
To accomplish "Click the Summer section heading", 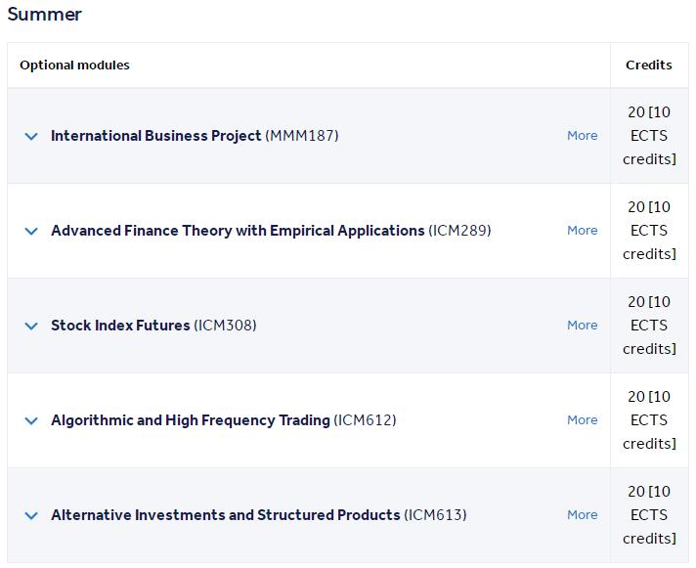I will (x=44, y=15).
